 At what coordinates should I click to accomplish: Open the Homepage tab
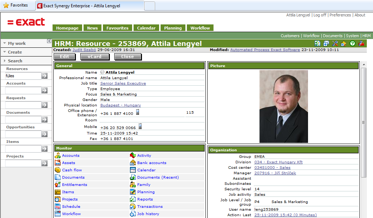(x=67, y=28)
